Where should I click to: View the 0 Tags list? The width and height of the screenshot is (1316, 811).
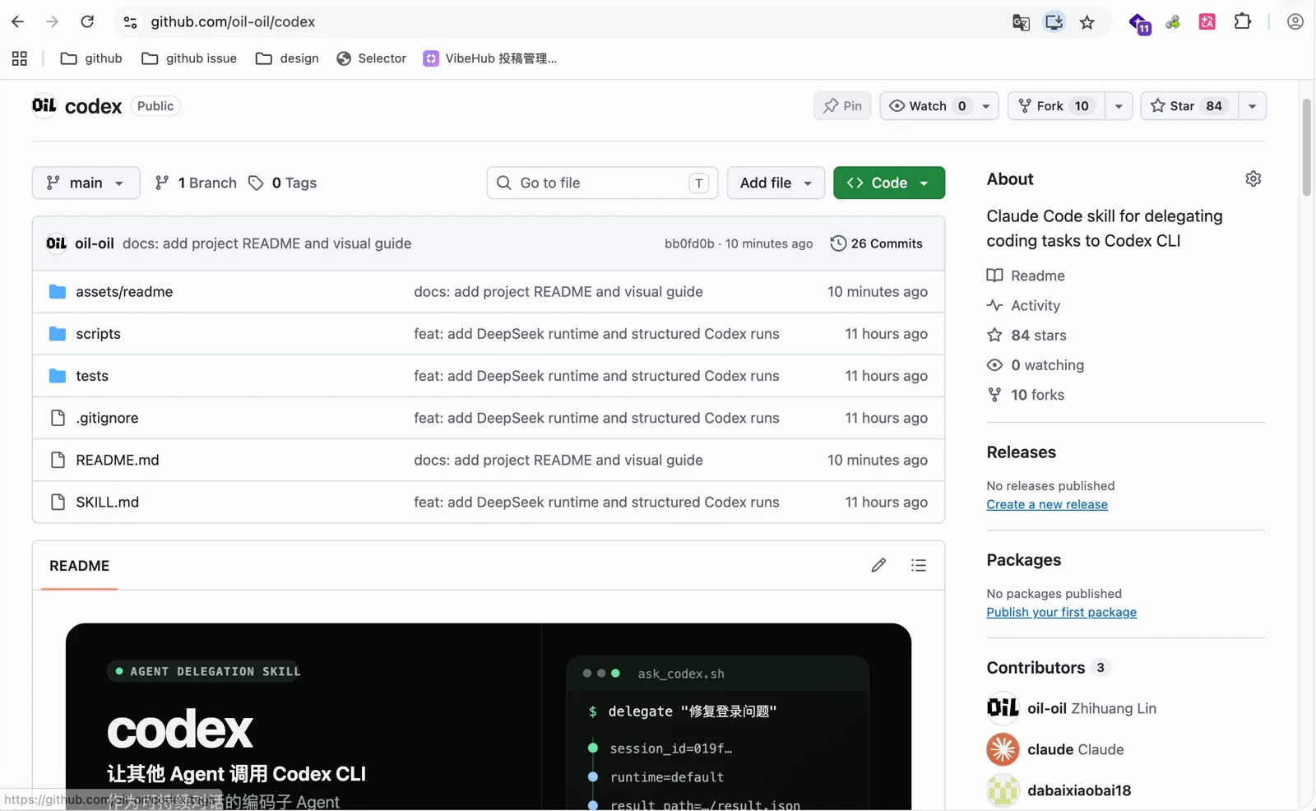283,183
